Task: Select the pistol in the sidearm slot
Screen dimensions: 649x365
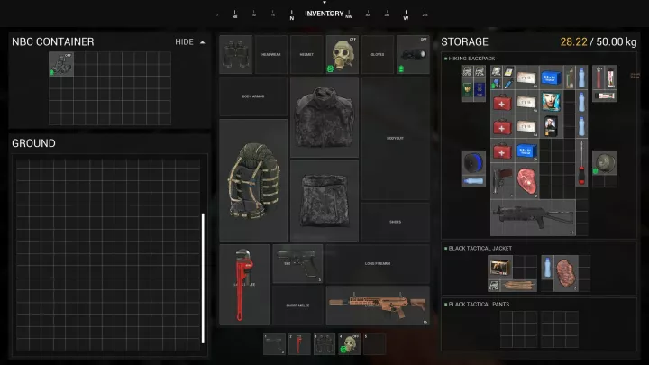Action: coord(297,264)
